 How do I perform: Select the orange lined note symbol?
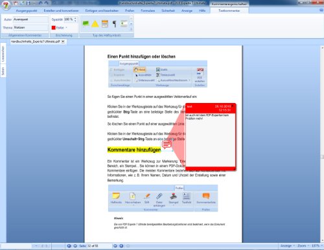point(105,23)
